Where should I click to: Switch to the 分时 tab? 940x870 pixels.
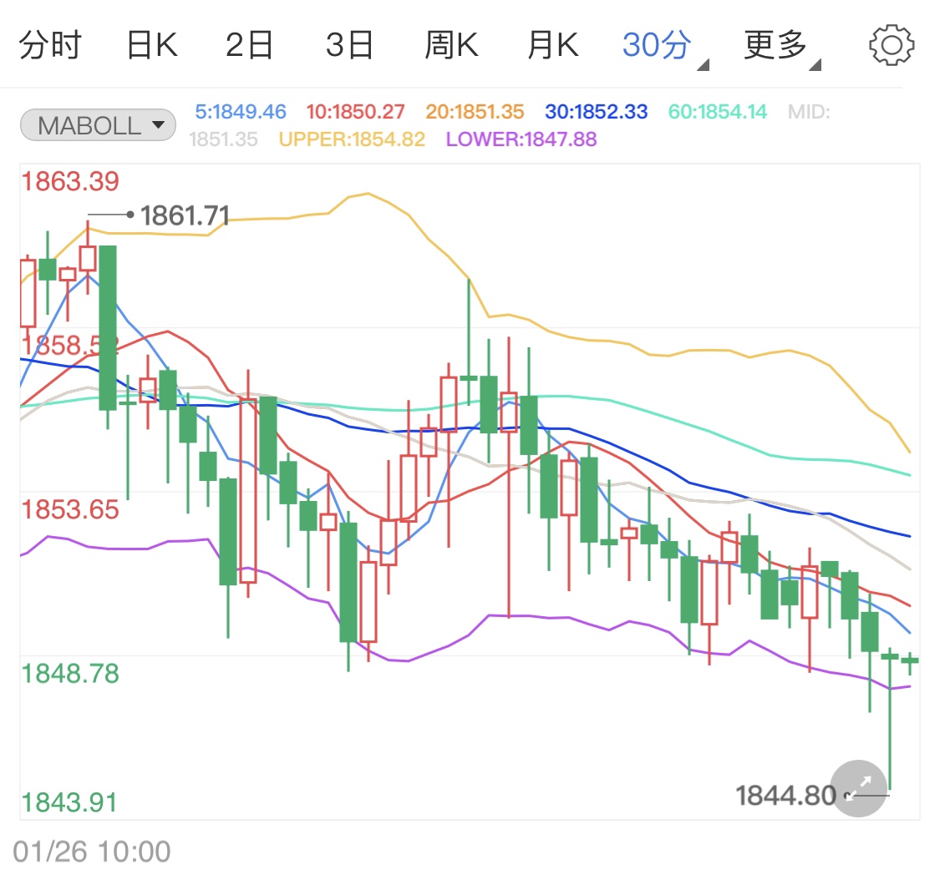(x=50, y=45)
